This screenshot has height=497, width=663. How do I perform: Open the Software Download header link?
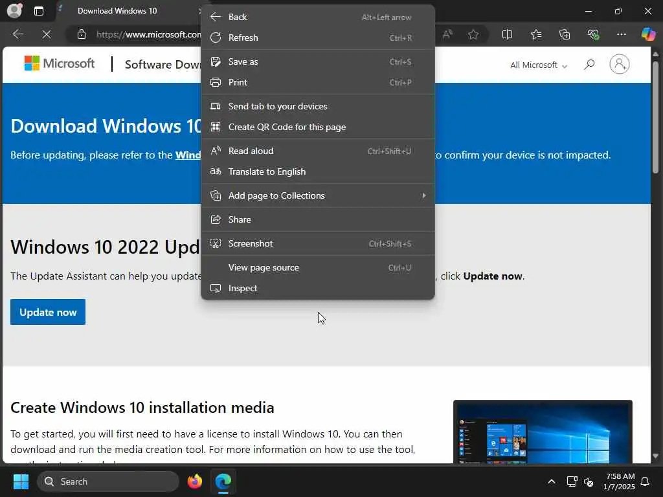point(163,65)
